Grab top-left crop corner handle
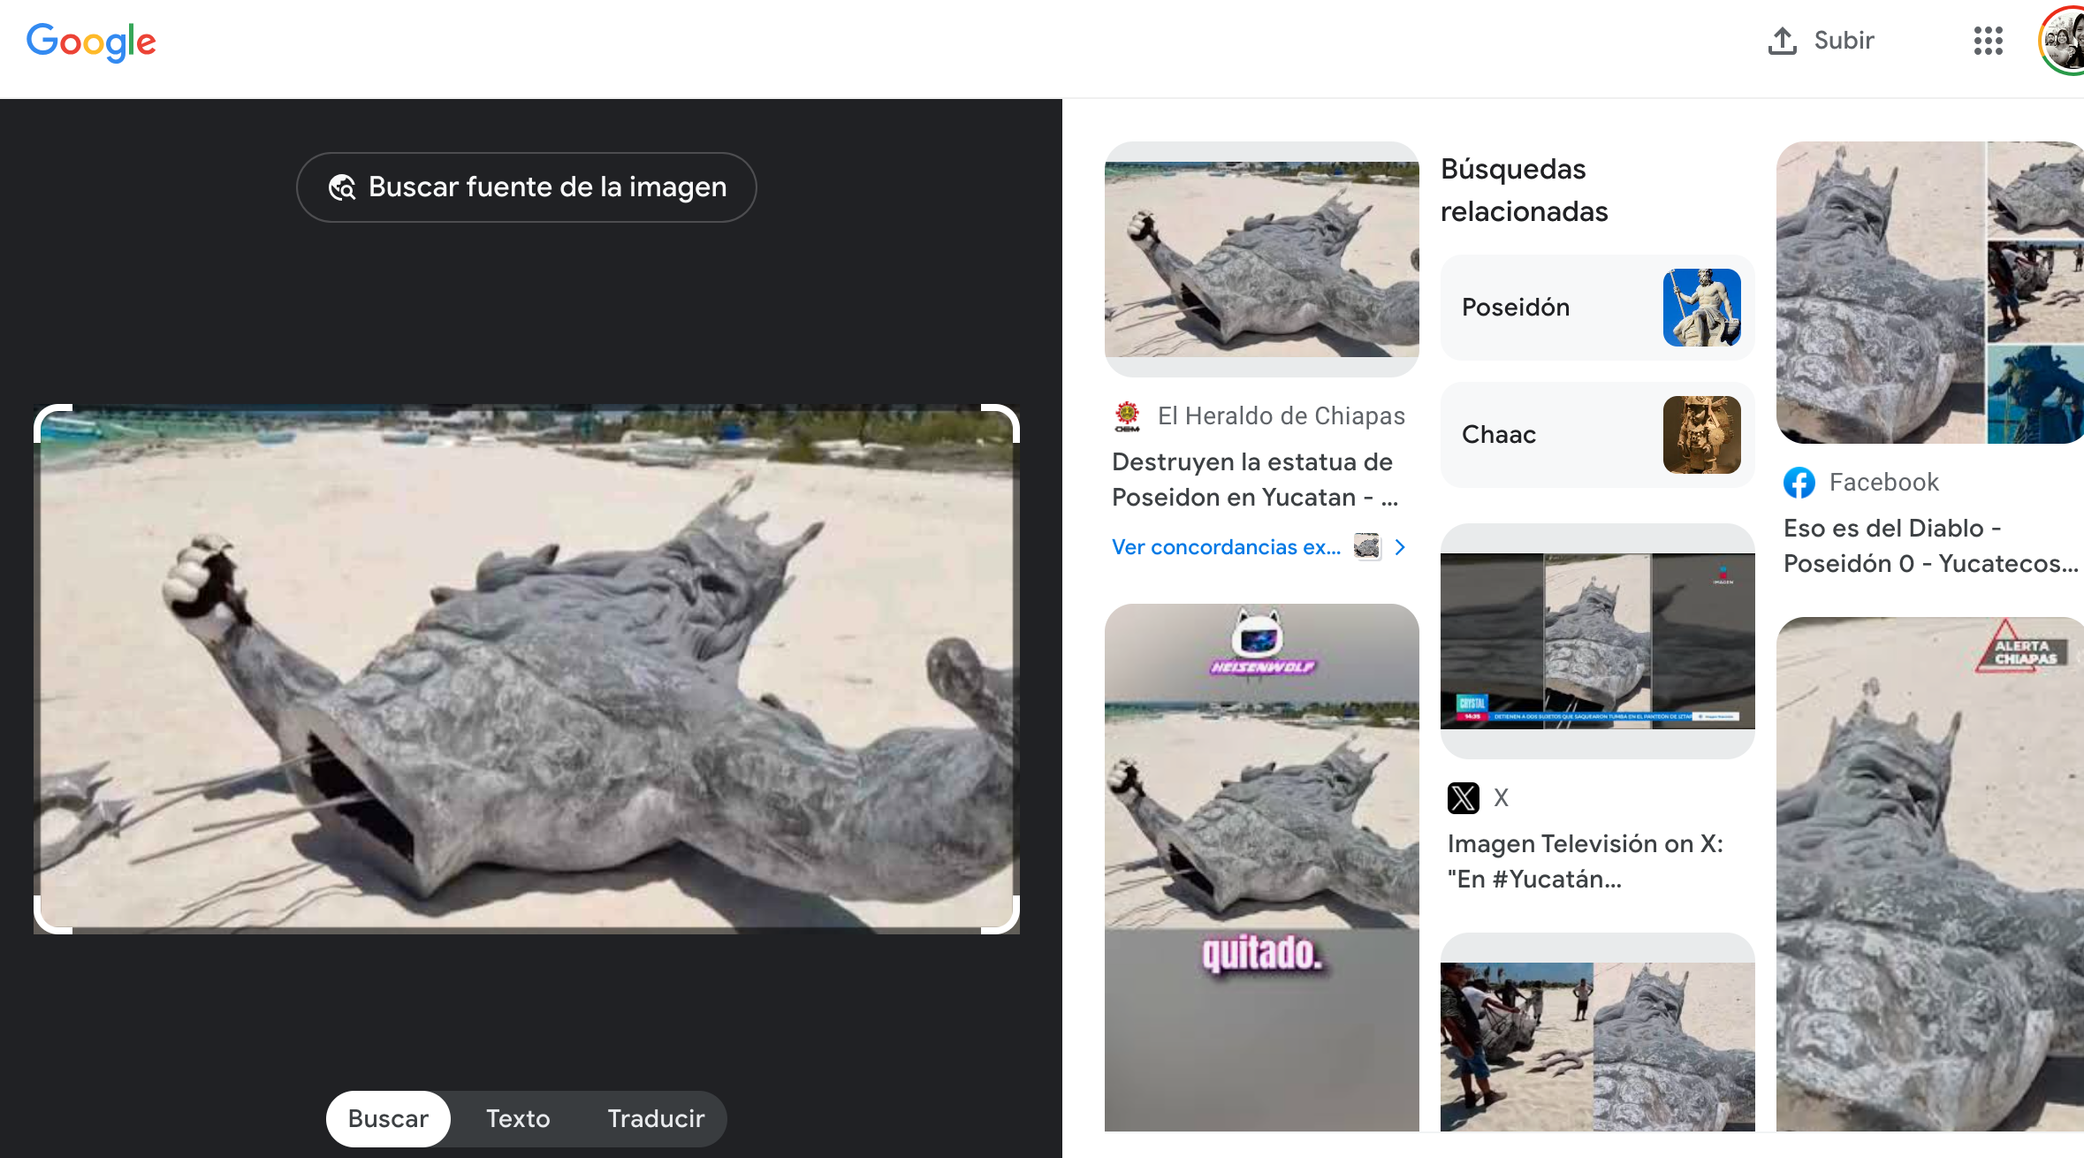Screen dimensions: 2084x1158 [42, 414]
